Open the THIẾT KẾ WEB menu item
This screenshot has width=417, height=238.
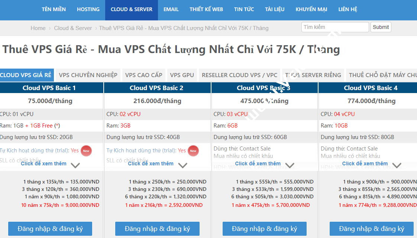(x=206, y=10)
